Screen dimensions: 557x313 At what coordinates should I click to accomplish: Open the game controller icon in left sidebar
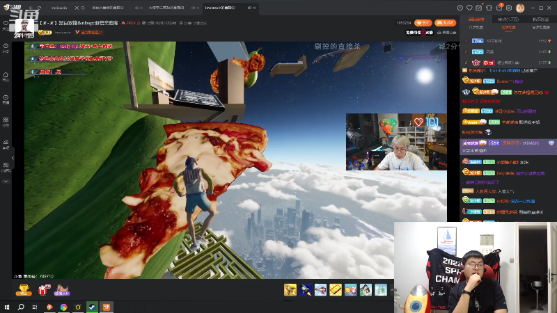pos(6,165)
